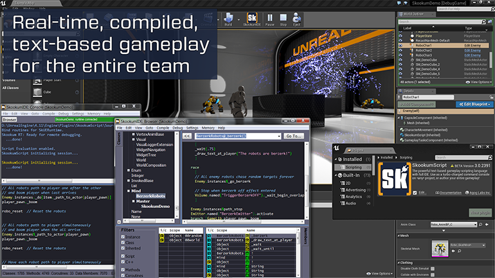
Task: Click the << history back button
Action: click(187, 136)
